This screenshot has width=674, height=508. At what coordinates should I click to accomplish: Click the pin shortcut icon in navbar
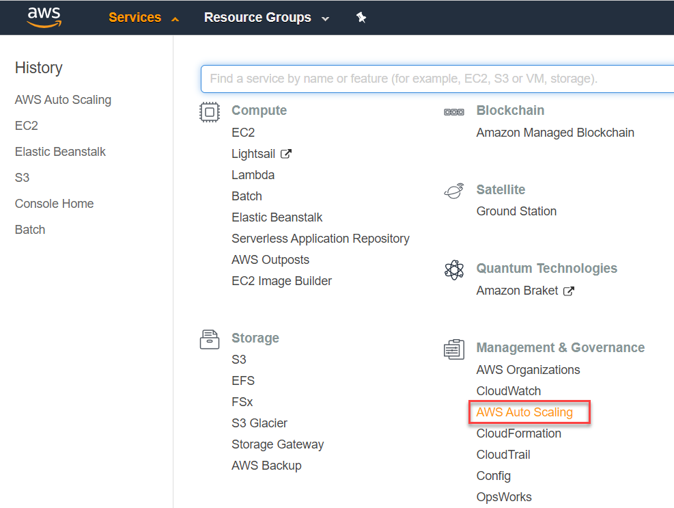click(361, 17)
